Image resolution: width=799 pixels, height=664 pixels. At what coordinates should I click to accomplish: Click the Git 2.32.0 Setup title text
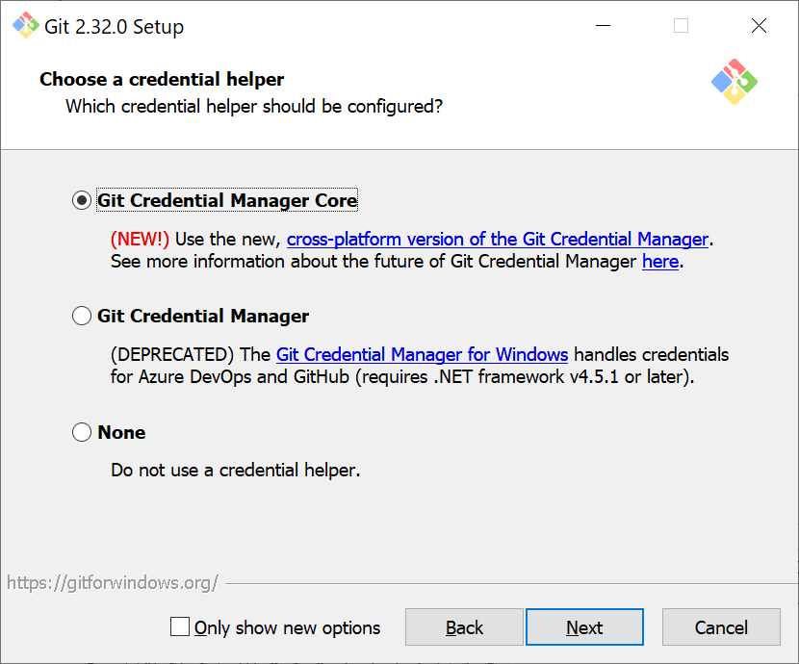click(x=114, y=27)
